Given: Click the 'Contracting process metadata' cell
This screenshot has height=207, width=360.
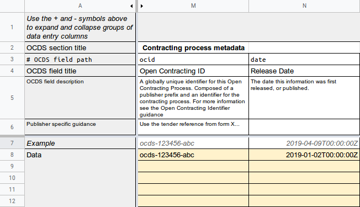Looking at the screenshot, I should 193,47.
